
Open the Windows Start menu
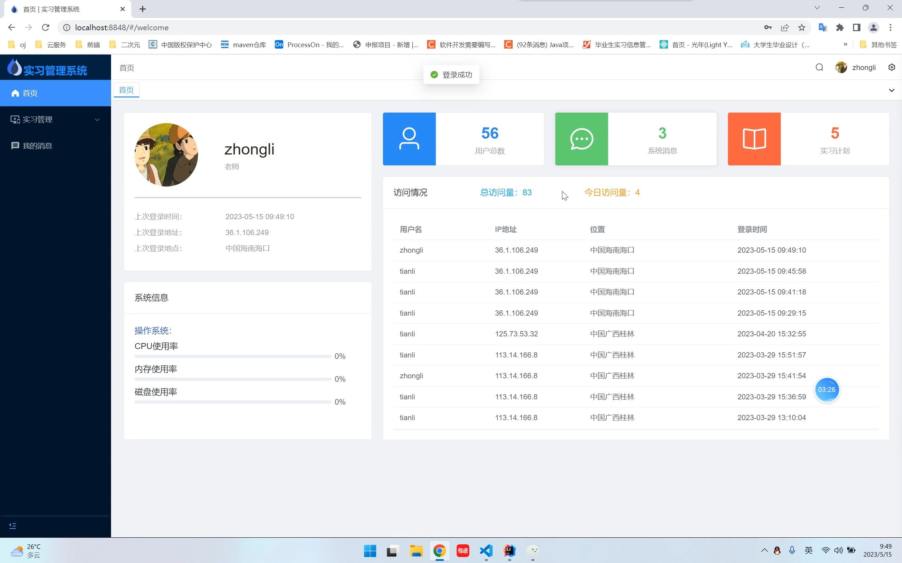[370, 551]
